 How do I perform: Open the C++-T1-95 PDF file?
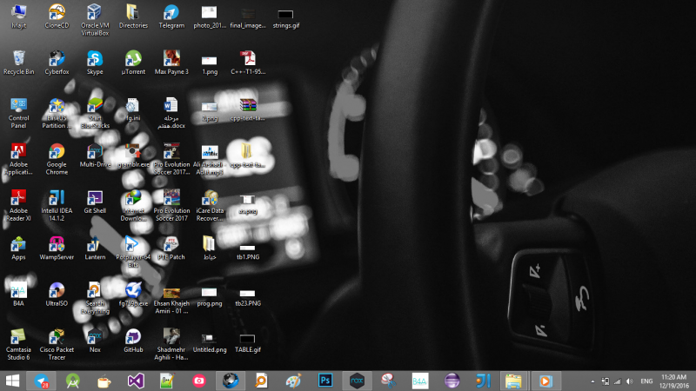248,63
